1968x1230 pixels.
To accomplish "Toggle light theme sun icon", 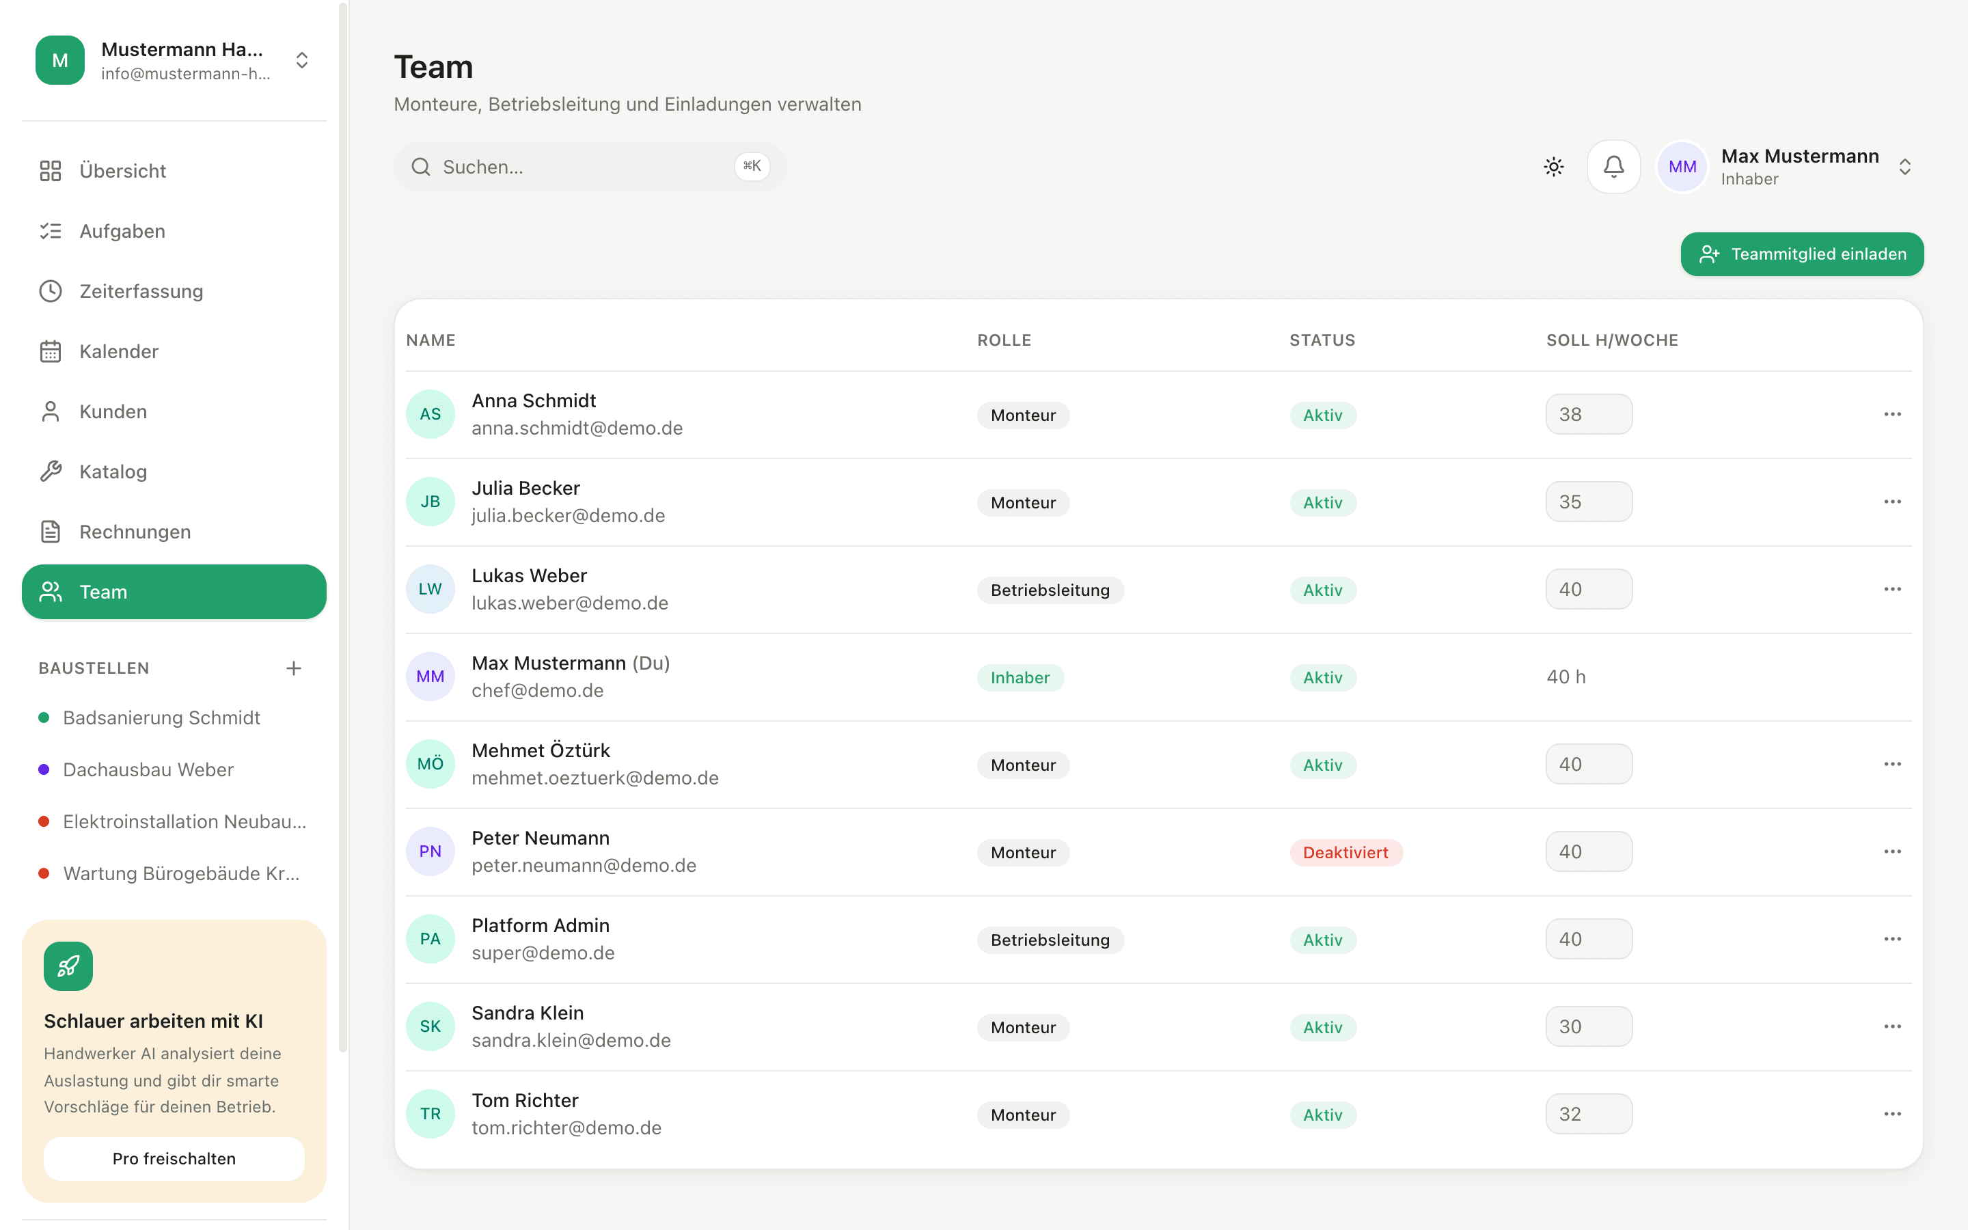I will [1553, 167].
